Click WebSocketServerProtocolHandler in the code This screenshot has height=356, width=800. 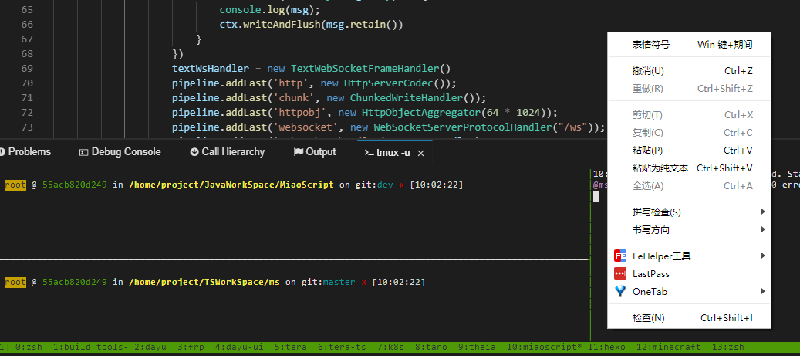coord(461,127)
